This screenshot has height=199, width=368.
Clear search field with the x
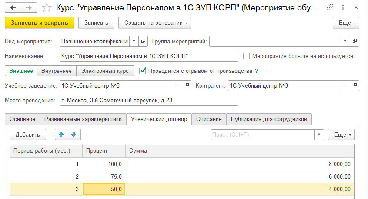coord(319,134)
